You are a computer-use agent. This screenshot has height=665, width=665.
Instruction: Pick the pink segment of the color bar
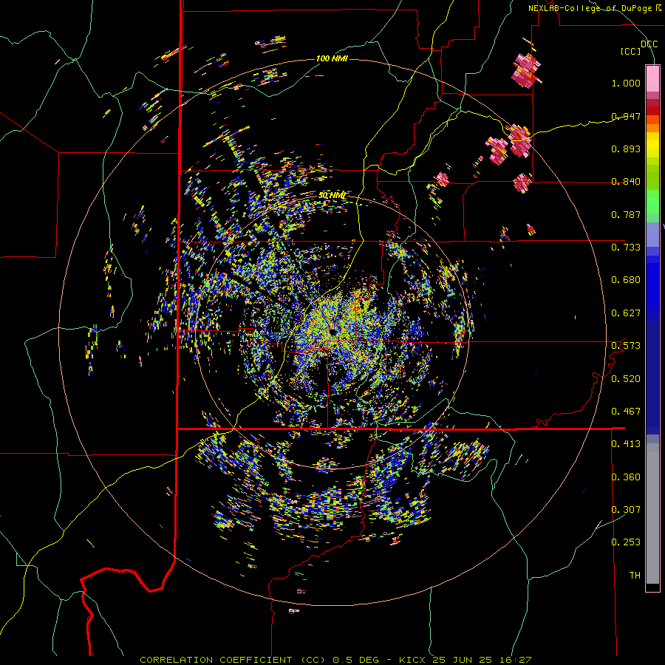coord(652,78)
